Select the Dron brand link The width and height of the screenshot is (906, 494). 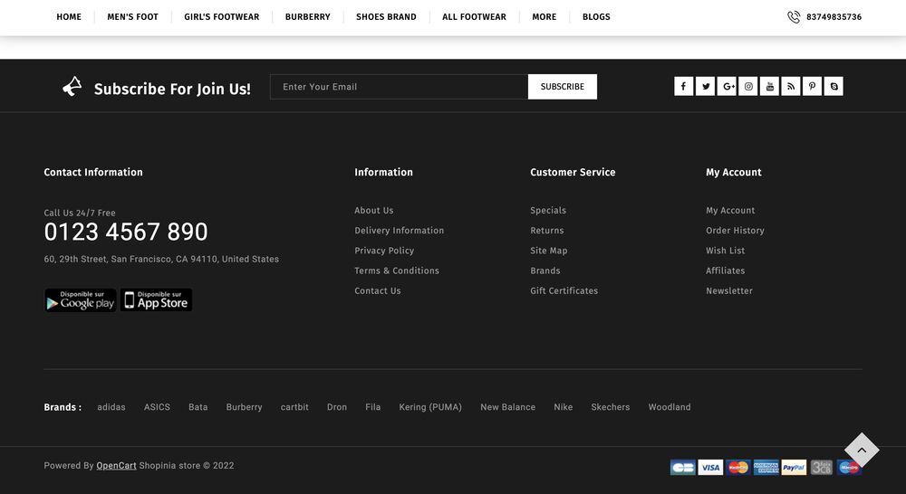[x=337, y=407]
